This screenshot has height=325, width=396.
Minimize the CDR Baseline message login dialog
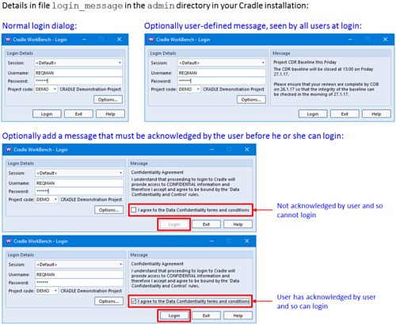pyautogui.click(x=350, y=40)
